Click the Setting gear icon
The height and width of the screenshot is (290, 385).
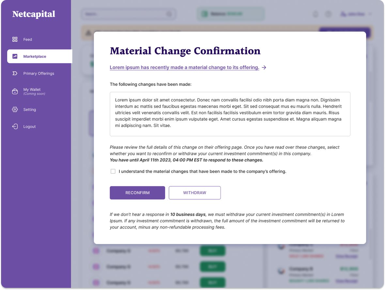[x=15, y=110]
